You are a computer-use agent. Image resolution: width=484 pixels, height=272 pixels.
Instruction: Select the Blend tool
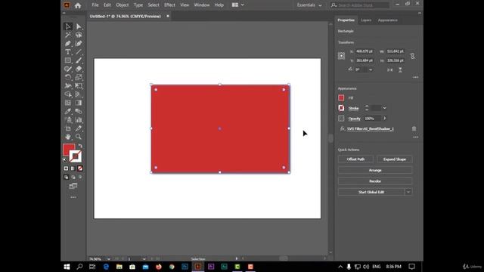click(79, 111)
